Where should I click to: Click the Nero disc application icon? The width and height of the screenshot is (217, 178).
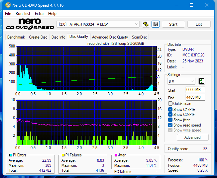pyautogui.click(x=8, y=5)
